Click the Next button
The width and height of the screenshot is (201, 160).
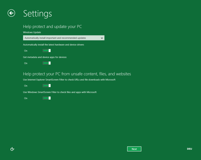134,149
